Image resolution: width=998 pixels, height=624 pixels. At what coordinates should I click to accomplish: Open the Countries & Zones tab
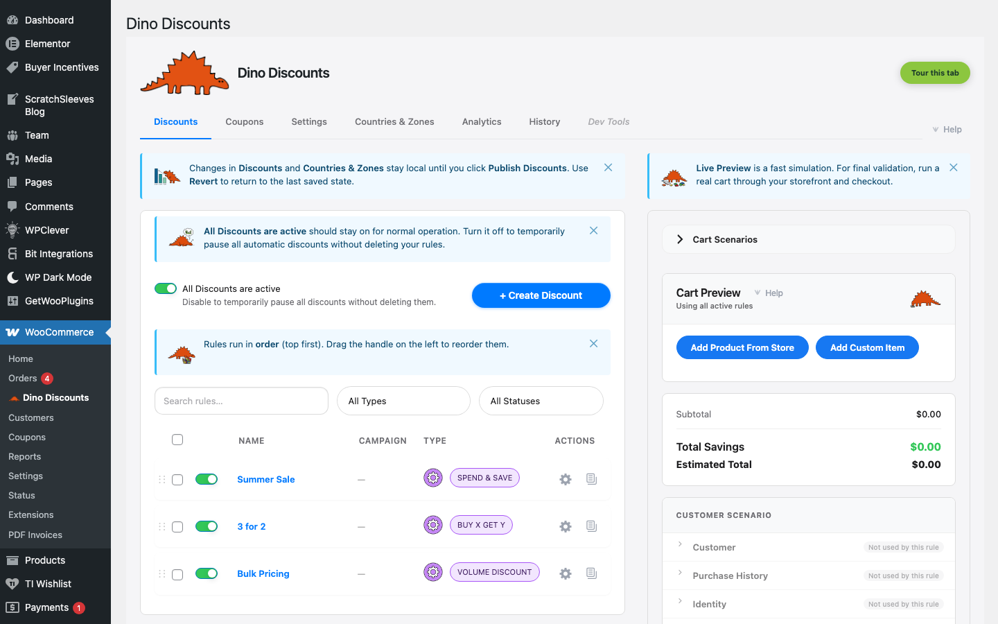pyautogui.click(x=394, y=121)
